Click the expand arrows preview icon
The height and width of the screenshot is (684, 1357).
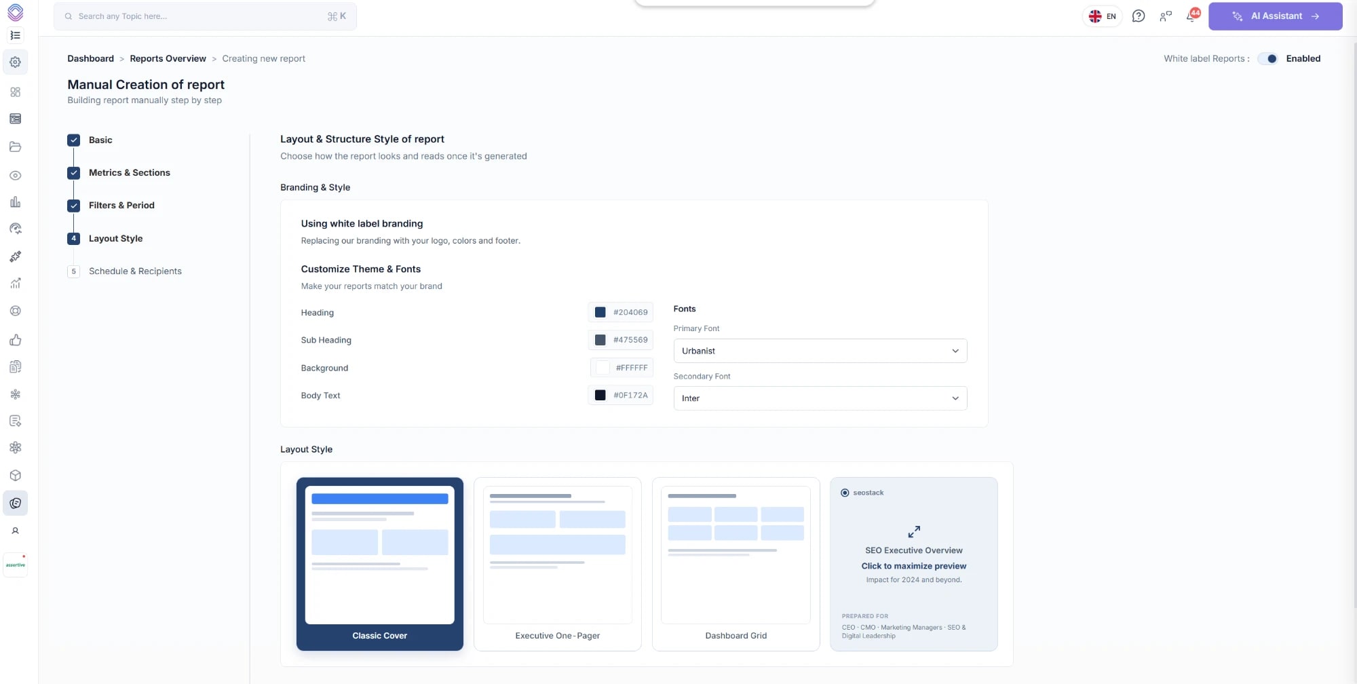pyautogui.click(x=914, y=531)
